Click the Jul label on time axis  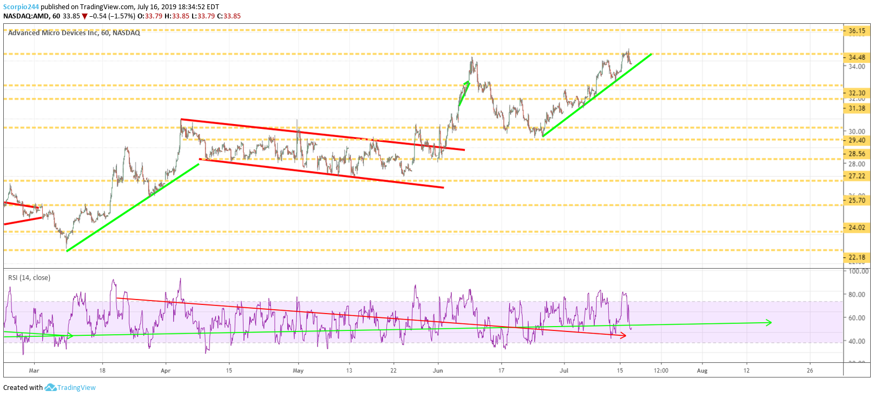pyautogui.click(x=564, y=371)
